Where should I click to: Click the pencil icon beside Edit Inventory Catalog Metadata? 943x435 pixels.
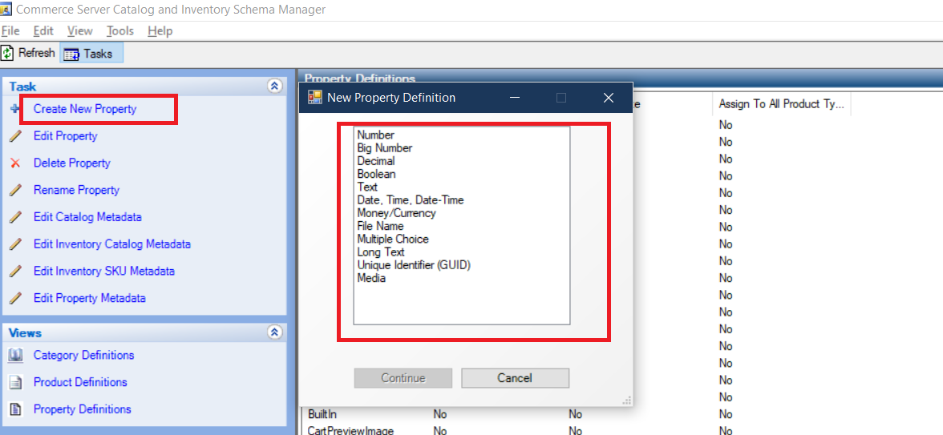(x=16, y=244)
